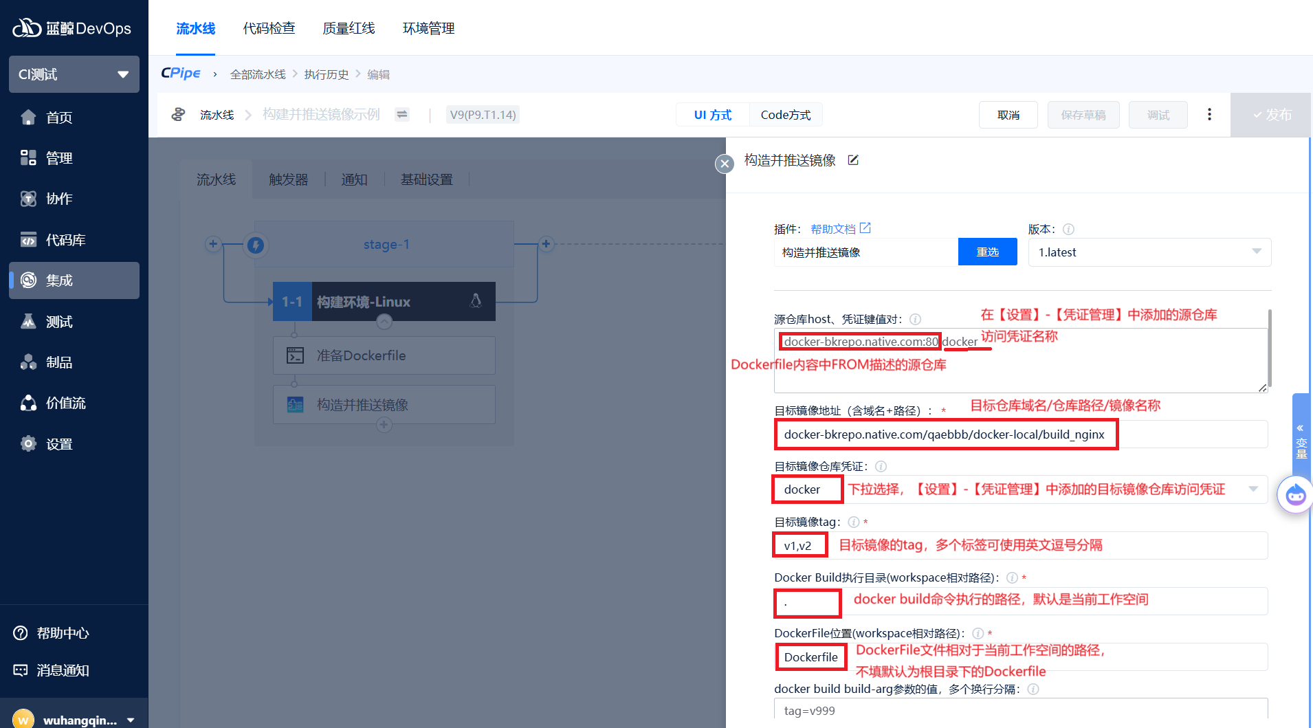
Task: Click the 重选 reselect plugin button
Action: coord(987,252)
